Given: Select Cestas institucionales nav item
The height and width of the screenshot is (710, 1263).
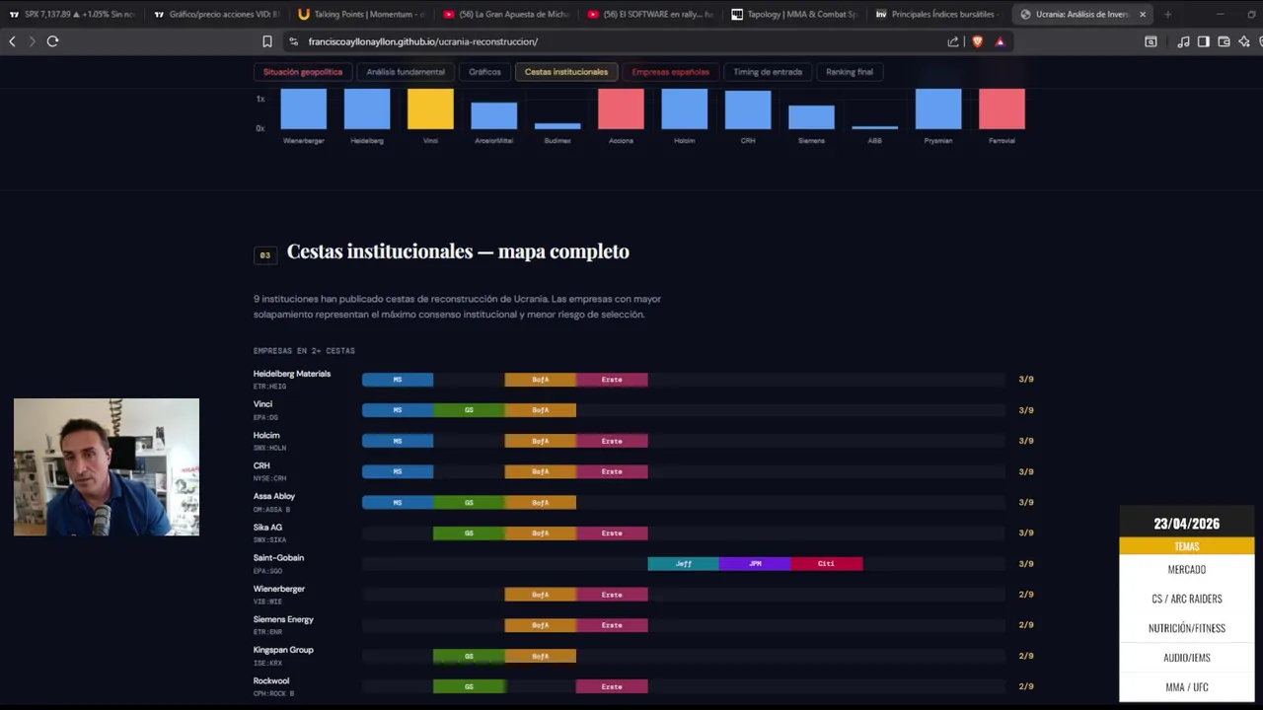Looking at the screenshot, I should click(566, 72).
